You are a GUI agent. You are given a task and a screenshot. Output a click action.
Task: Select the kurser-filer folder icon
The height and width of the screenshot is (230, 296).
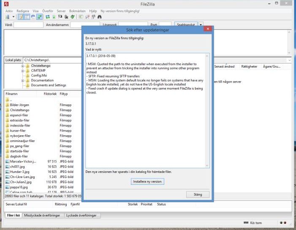point(7,130)
